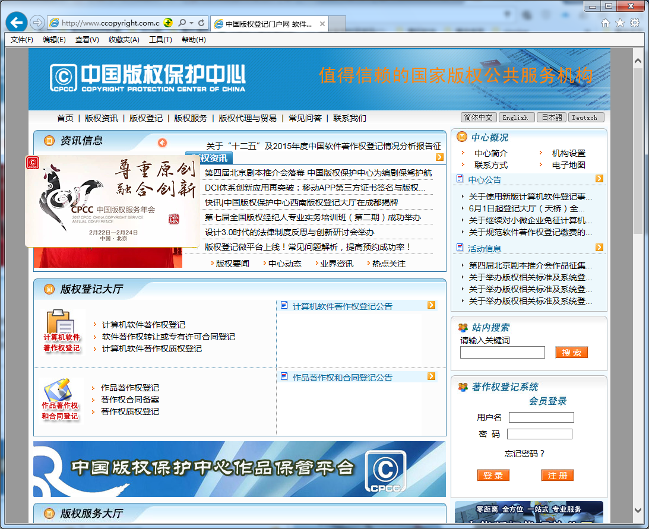This screenshot has height=529, width=649.
Task: Expand 计算机软件著作权登记公告 orange arrow
Action: coord(431,305)
